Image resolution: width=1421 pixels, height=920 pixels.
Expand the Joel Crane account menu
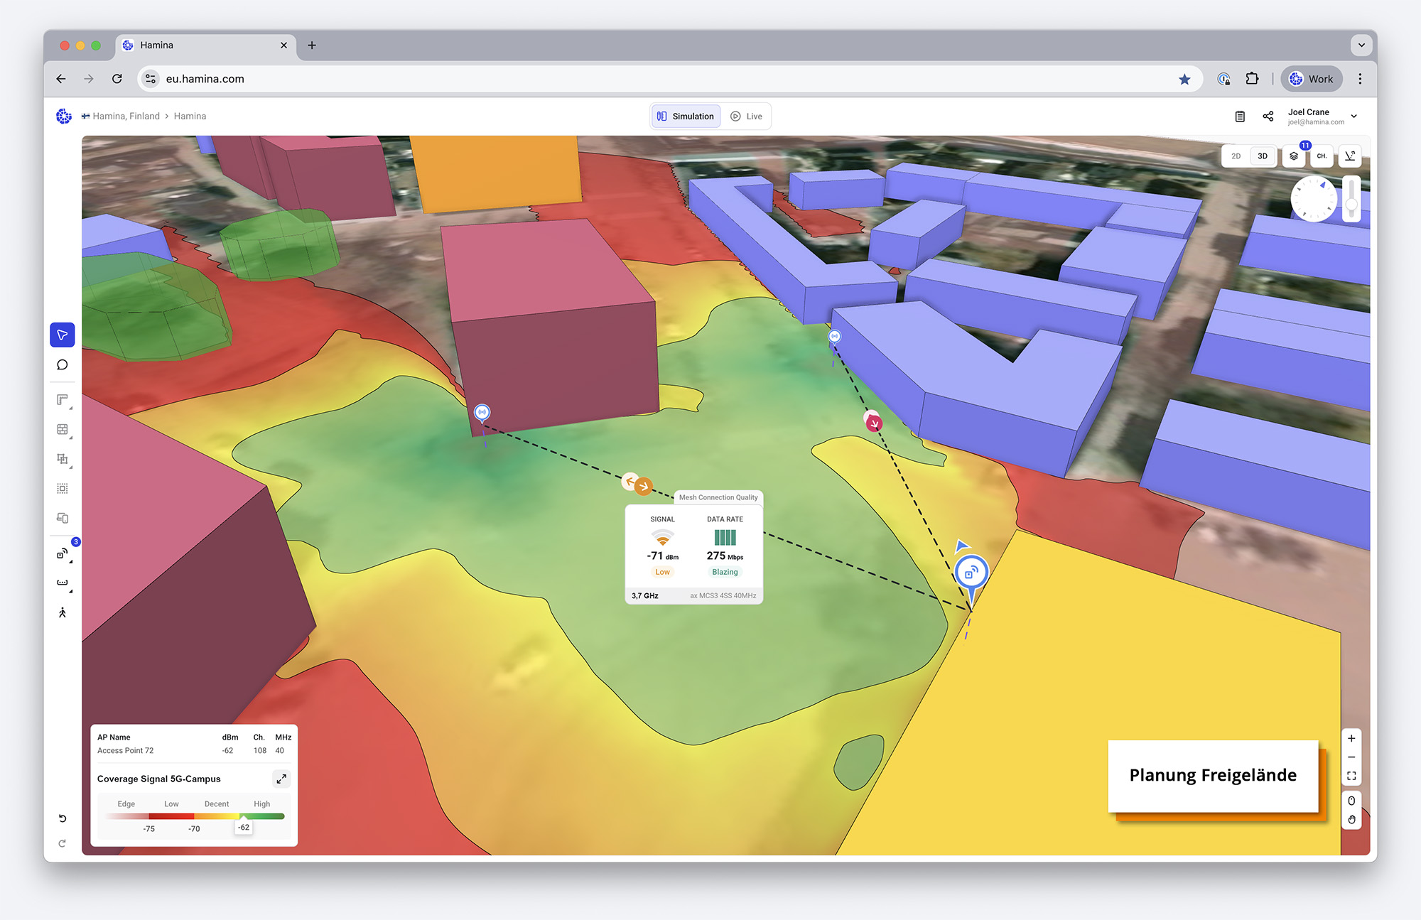click(x=1354, y=117)
